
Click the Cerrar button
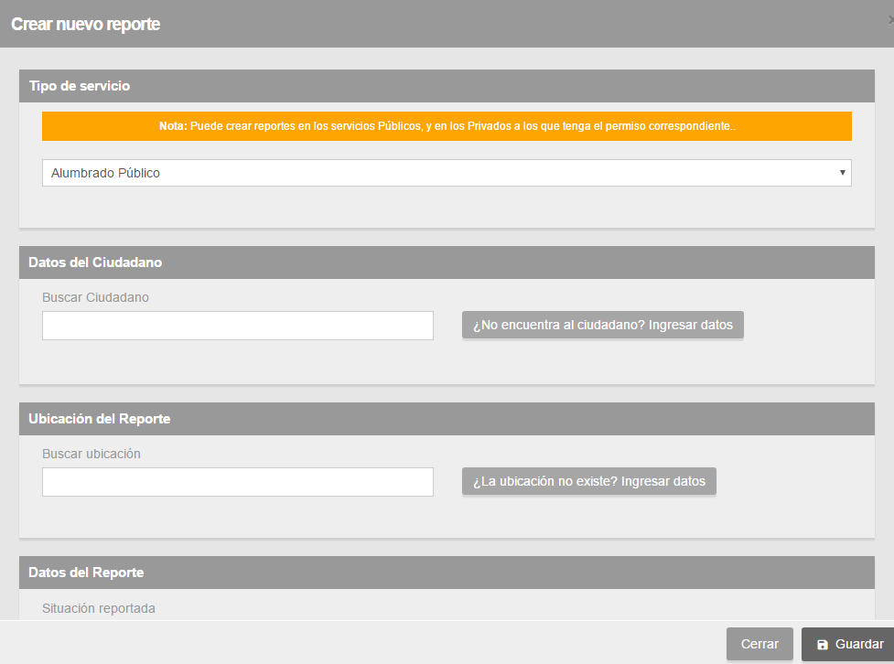click(x=759, y=644)
